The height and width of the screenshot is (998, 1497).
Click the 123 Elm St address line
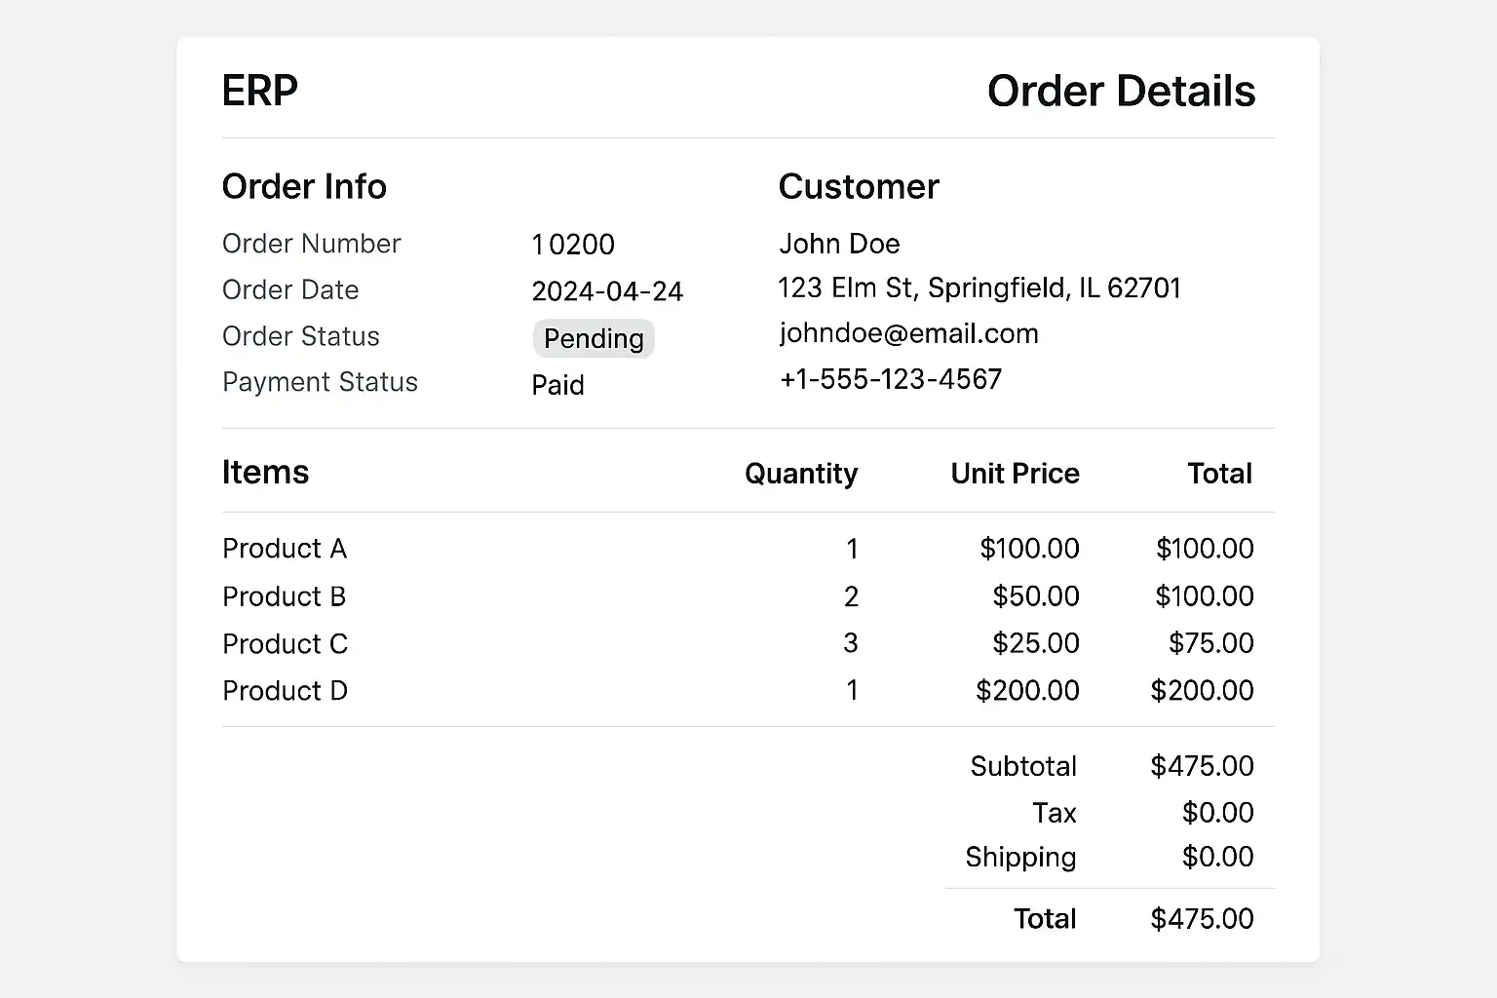pos(979,288)
